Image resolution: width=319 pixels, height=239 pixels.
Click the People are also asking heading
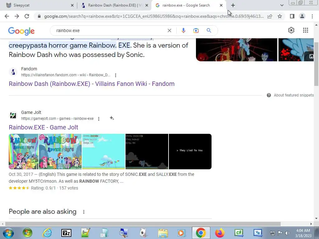pos(42,212)
